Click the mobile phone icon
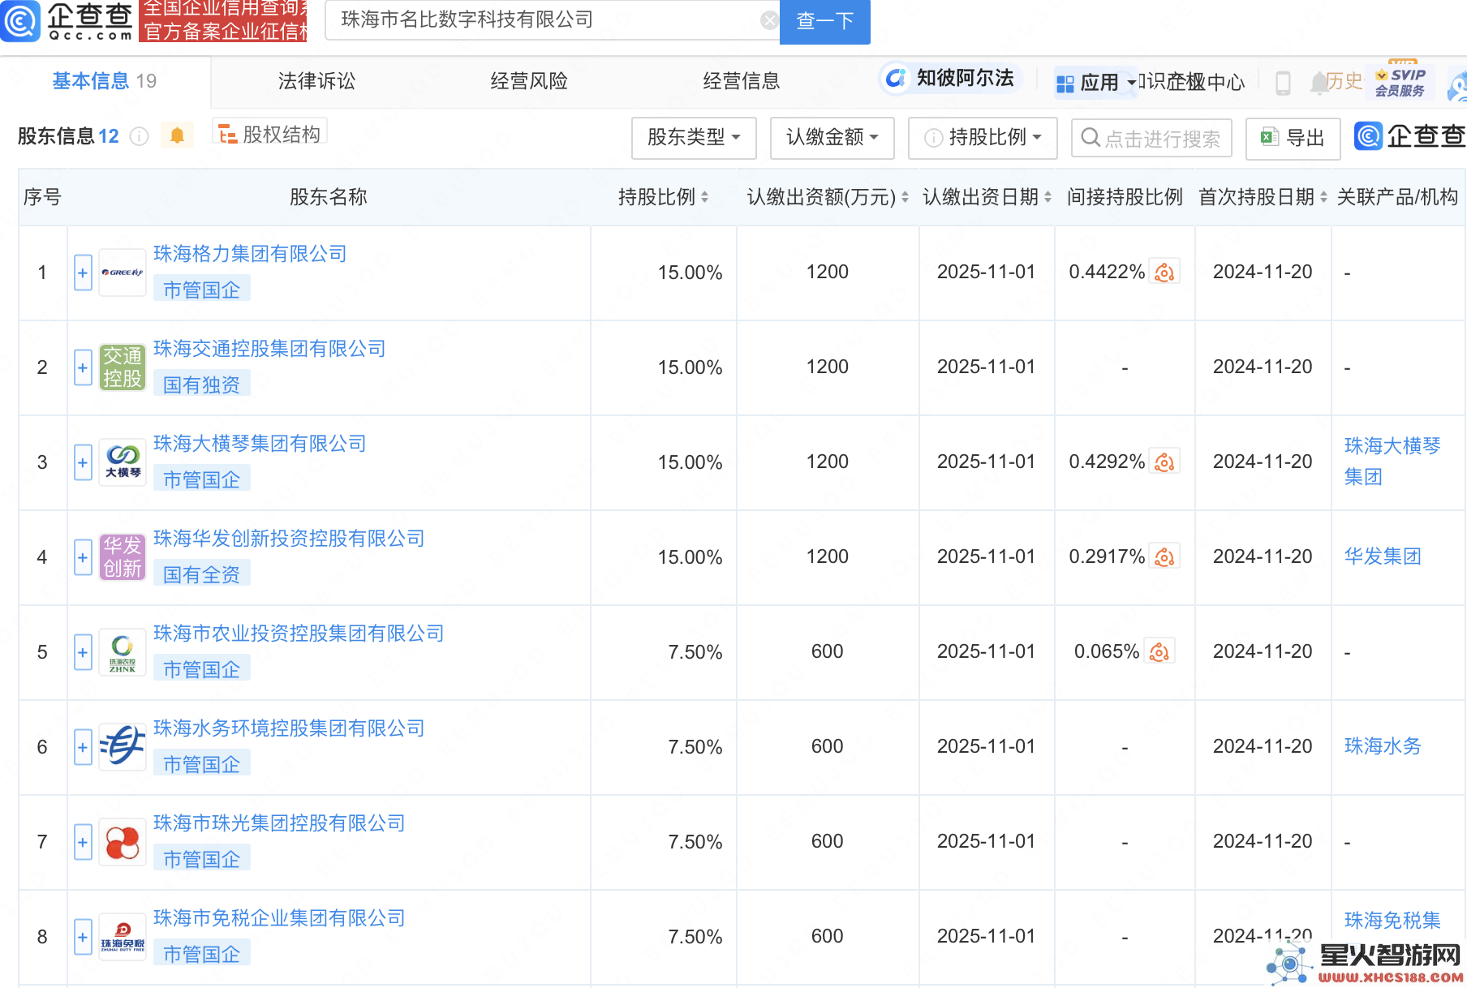1467x988 pixels. (1283, 83)
